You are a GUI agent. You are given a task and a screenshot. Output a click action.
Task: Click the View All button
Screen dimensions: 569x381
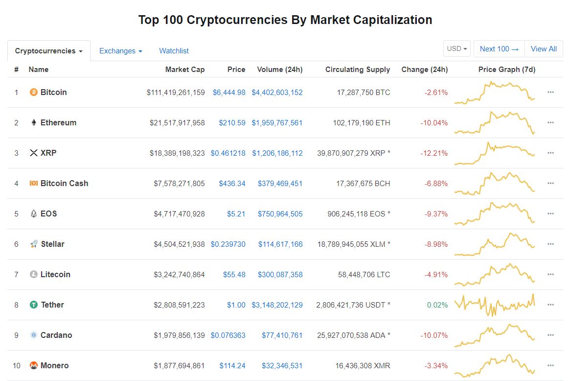click(544, 49)
